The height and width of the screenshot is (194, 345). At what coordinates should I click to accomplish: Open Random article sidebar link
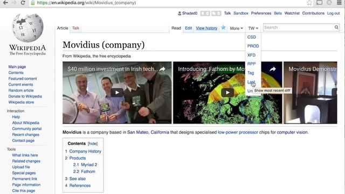pyautogui.click(x=21, y=91)
